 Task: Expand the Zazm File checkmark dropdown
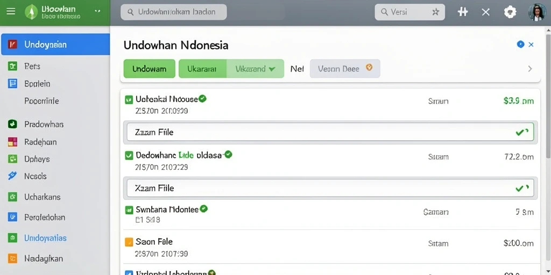coord(522,132)
